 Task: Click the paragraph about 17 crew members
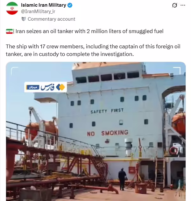(x=93, y=50)
